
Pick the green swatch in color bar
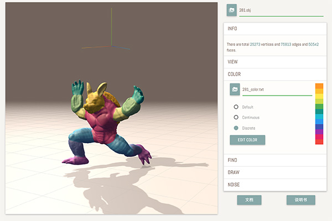319,107
